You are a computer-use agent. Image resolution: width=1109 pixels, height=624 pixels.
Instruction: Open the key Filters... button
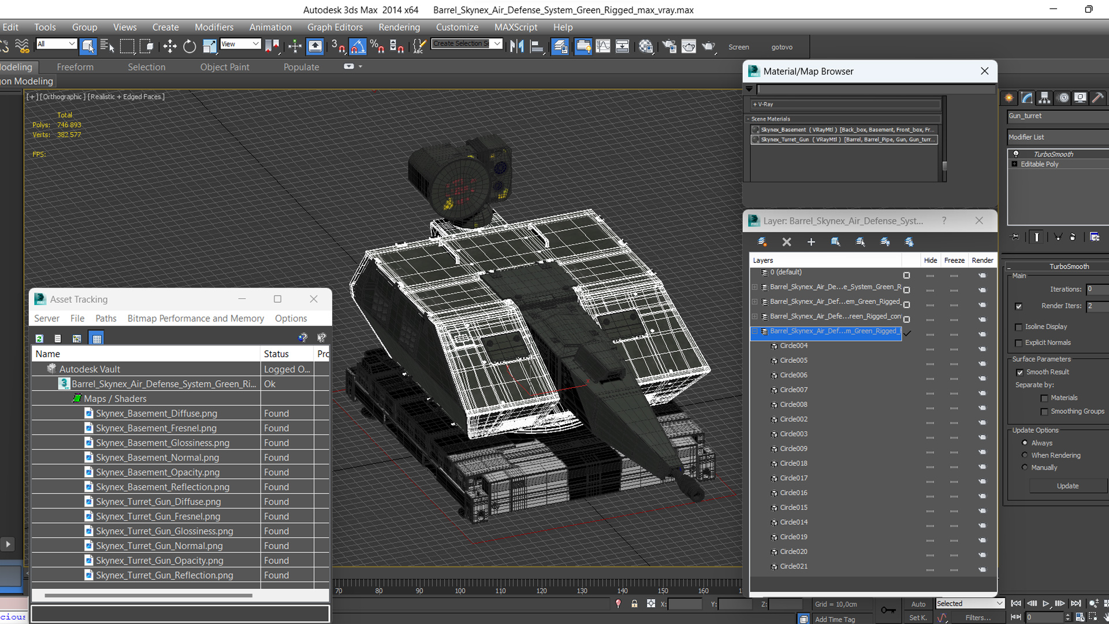tap(978, 618)
